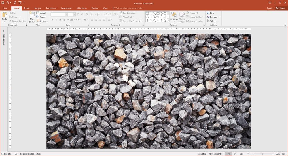Click spell check icon in status bar
Image resolution: width=288 pixels, height=156 pixels.
click(x=16, y=154)
